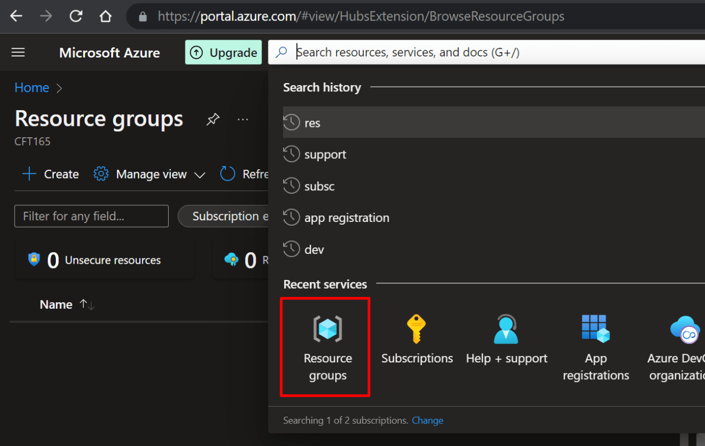Image resolution: width=705 pixels, height=446 pixels.
Task: Expand the Manage view dropdown
Action: pyautogui.click(x=150, y=174)
